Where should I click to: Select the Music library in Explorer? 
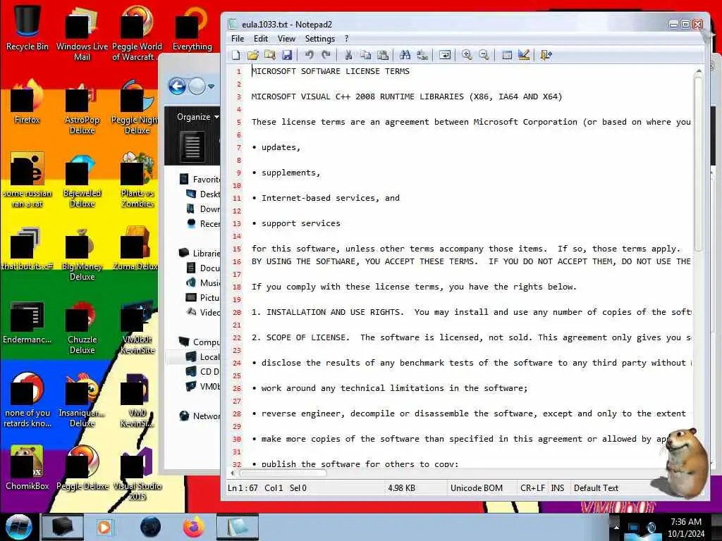tap(202, 282)
